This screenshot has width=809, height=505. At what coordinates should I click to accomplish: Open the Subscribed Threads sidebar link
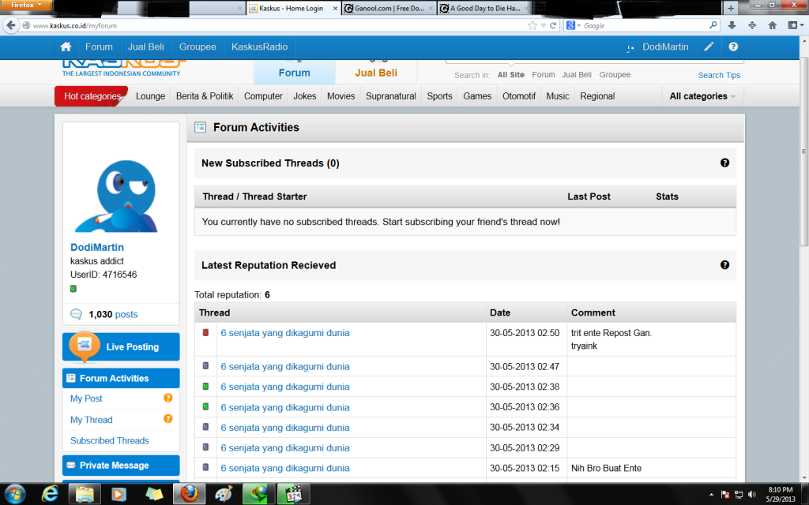110,440
